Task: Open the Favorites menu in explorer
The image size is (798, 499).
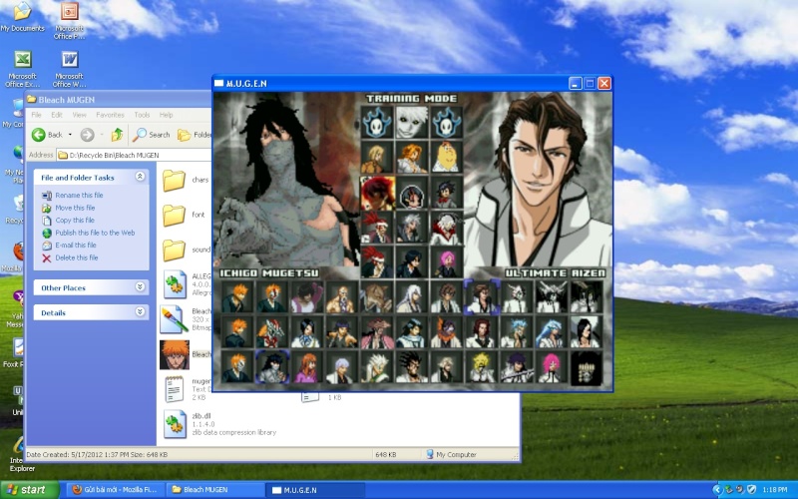Action: [x=110, y=115]
